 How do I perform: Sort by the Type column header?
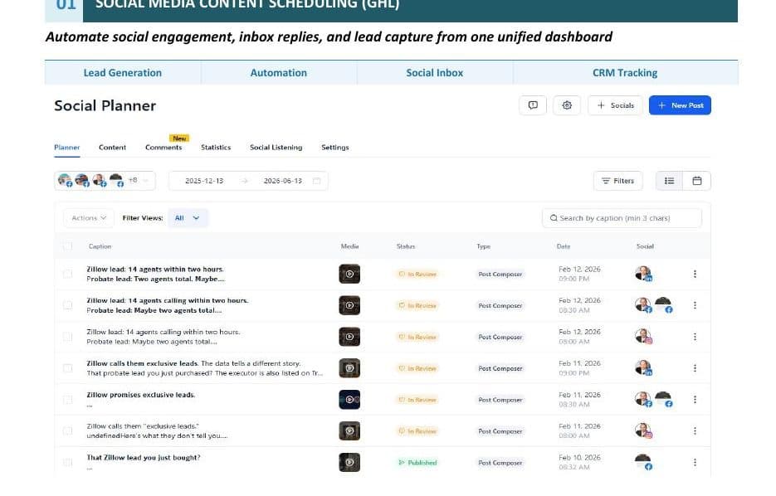[x=484, y=246]
